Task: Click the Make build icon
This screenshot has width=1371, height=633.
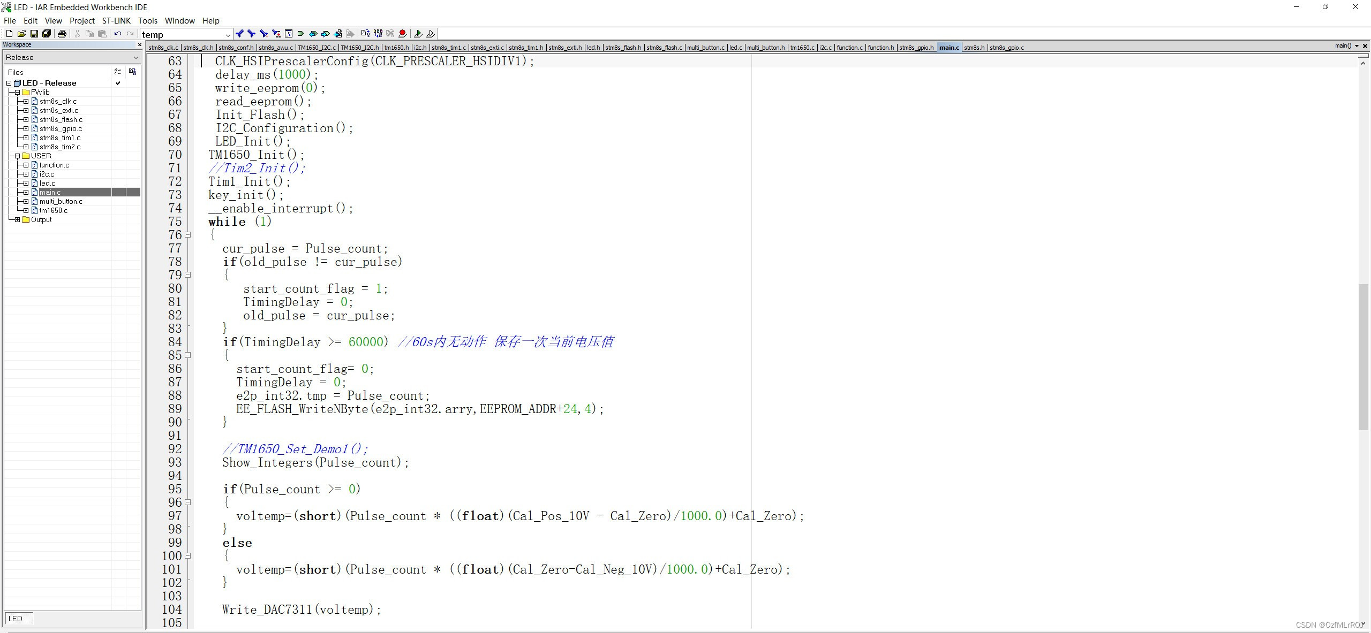Action: point(378,34)
